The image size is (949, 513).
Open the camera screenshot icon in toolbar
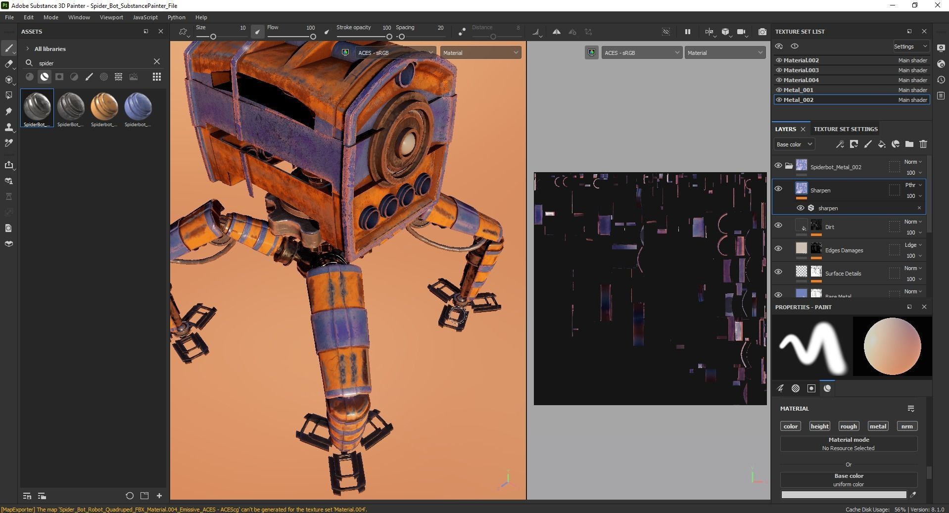coord(762,32)
